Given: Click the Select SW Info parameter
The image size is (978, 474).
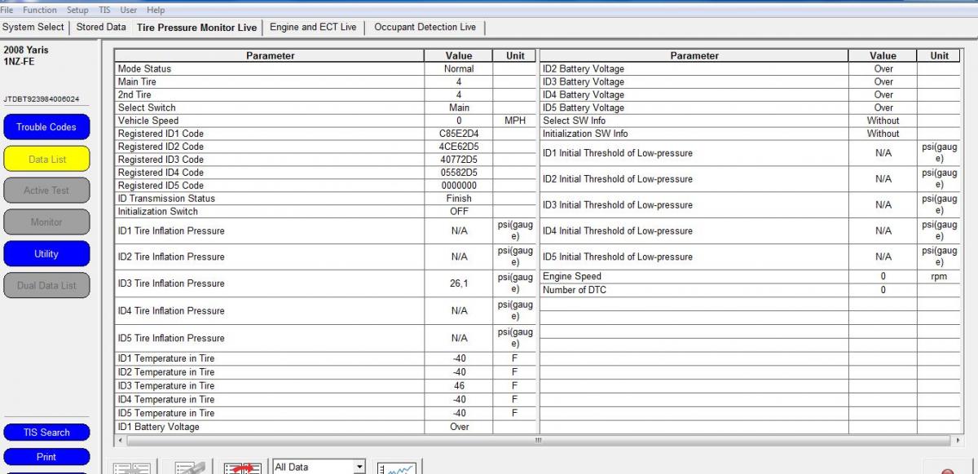Looking at the screenshot, I should (694, 121).
